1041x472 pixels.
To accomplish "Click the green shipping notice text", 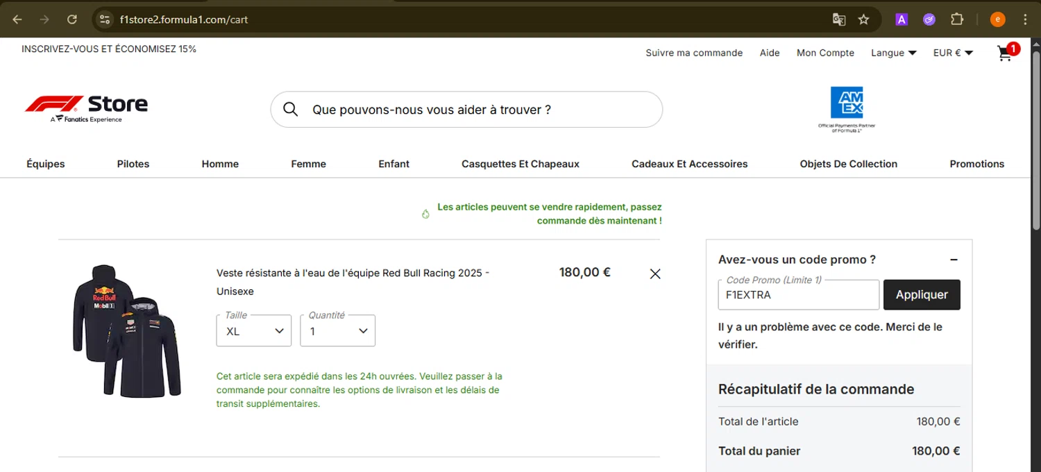I will click(x=359, y=390).
